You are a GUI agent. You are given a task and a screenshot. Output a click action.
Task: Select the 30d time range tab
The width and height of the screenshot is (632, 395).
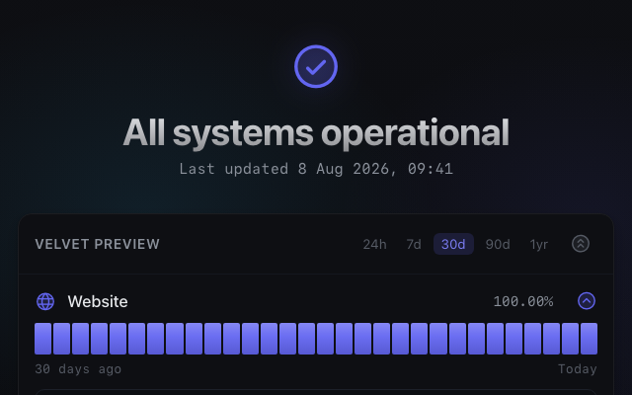453,244
